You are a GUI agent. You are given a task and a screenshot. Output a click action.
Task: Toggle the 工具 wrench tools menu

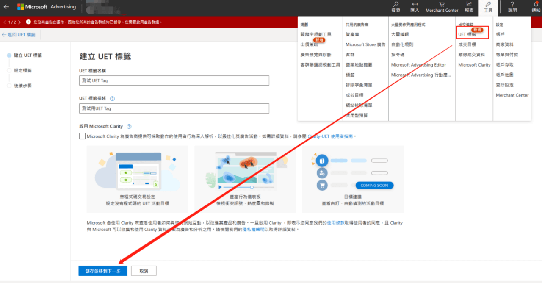coord(488,7)
